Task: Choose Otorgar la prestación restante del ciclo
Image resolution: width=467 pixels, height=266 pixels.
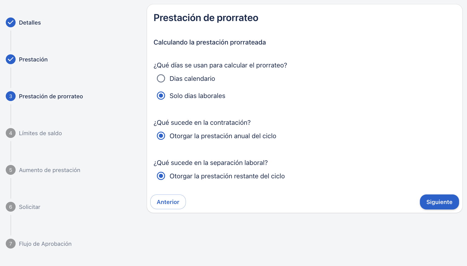Action: coord(161,176)
